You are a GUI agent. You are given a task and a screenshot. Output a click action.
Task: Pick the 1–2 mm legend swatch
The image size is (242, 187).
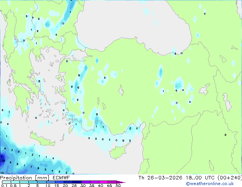(x=24, y=182)
